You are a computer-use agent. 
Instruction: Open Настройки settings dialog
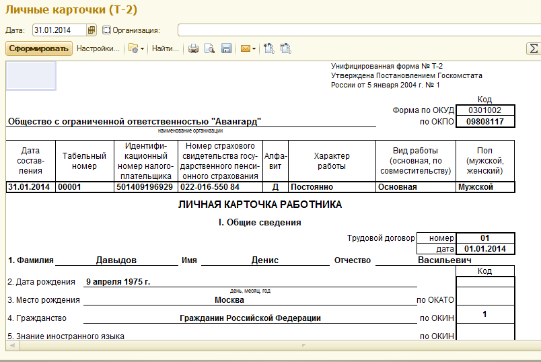point(98,48)
